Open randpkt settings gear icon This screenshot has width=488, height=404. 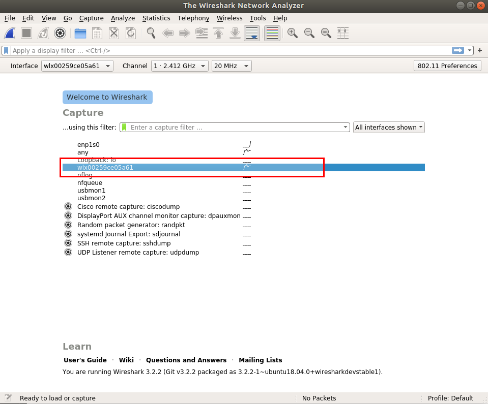(x=68, y=225)
